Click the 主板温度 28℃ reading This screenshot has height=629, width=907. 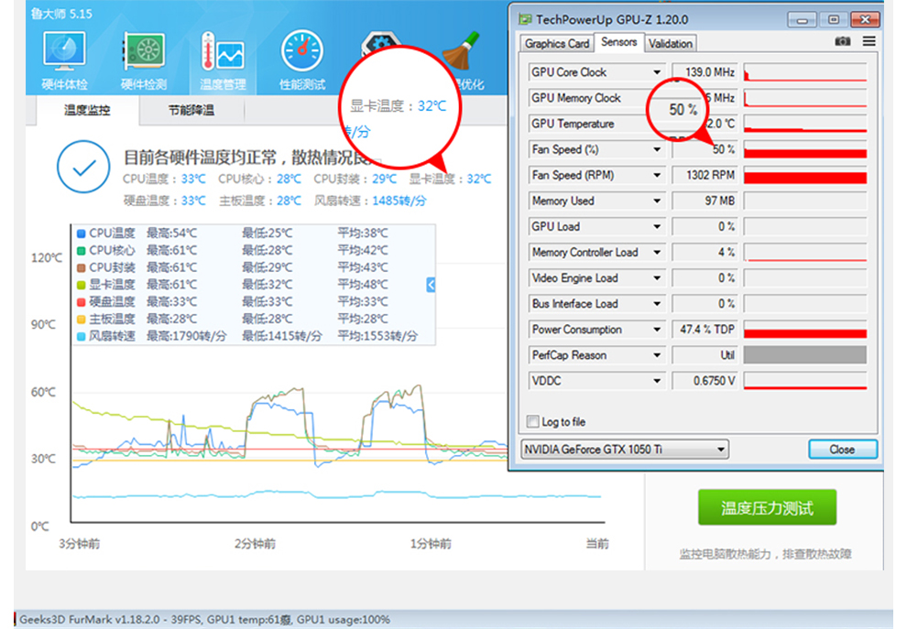point(259,201)
